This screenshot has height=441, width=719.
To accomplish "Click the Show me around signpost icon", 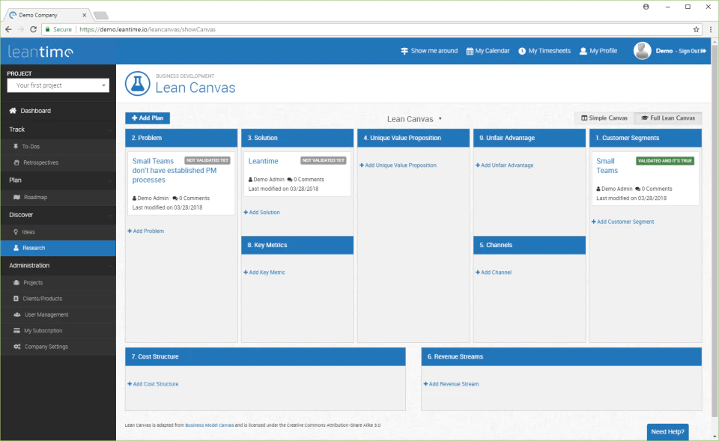I will pos(404,51).
